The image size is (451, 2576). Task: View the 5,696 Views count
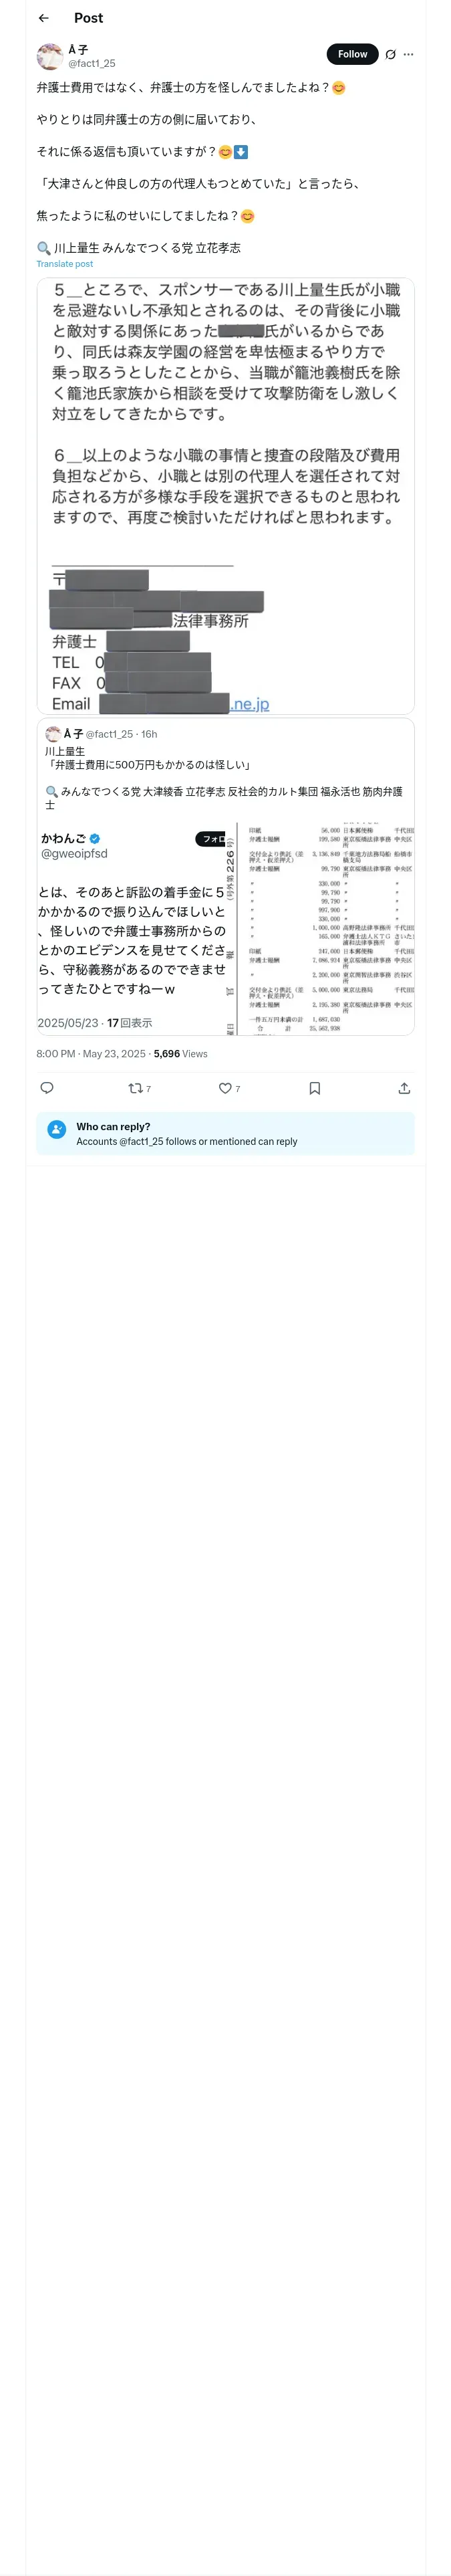[181, 1054]
